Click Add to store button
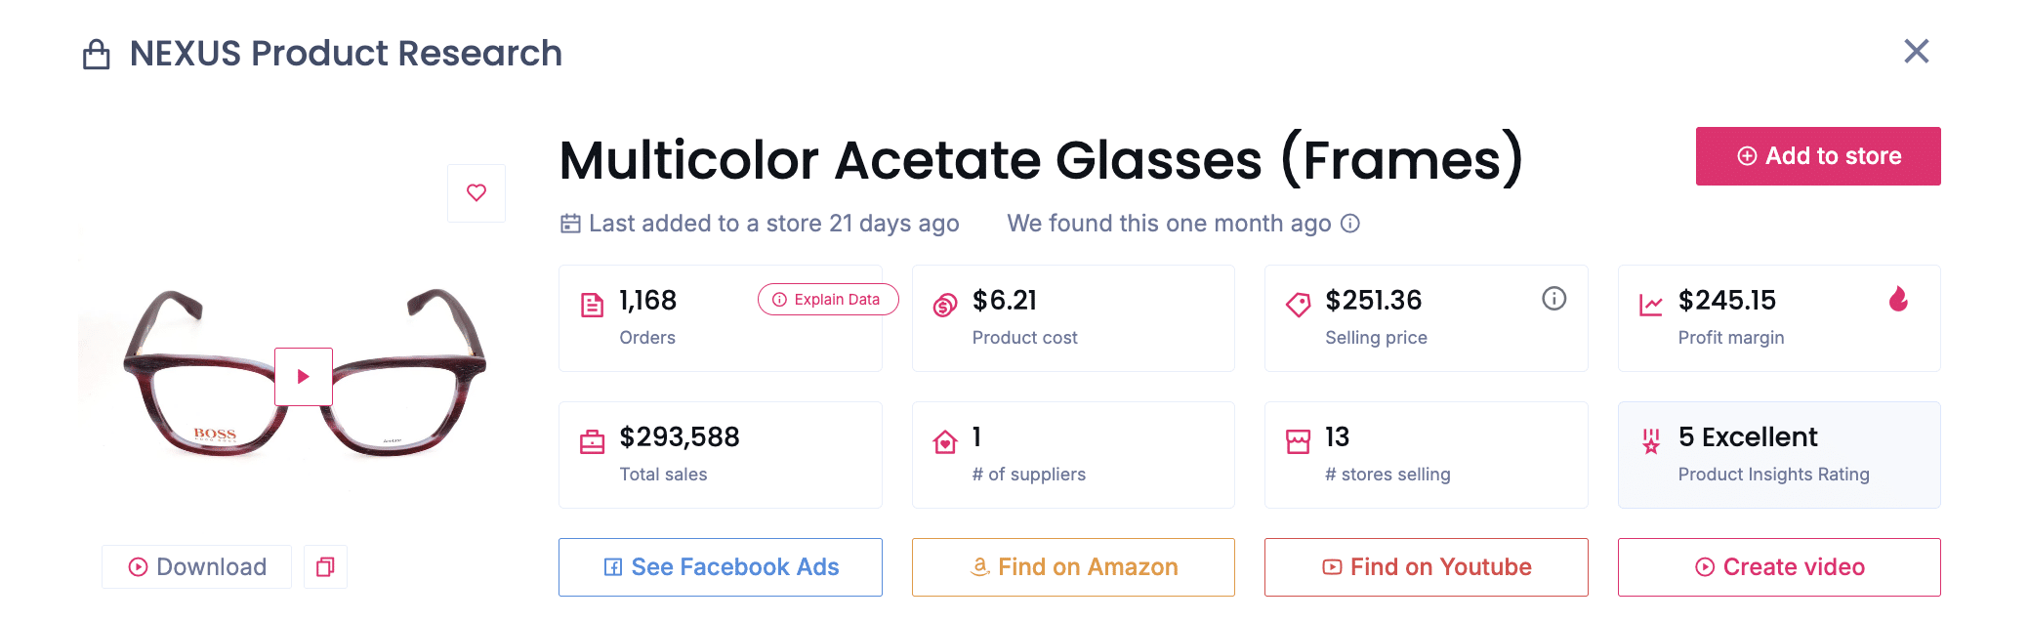The height and width of the screenshot is (621, 2029). [x=1817, y=156]
